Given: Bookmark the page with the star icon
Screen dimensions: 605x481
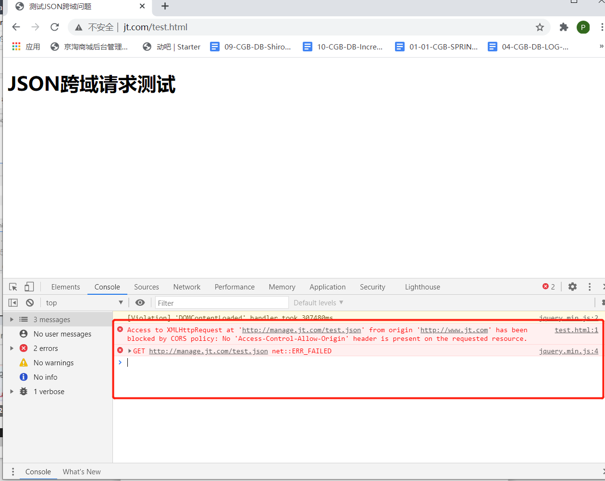Looking at the screenshot, I should [540, 27].
